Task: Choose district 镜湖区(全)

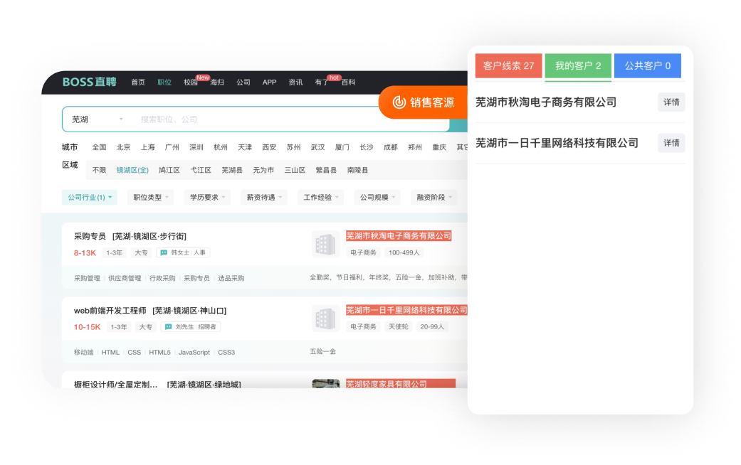Action: point(132,170)
